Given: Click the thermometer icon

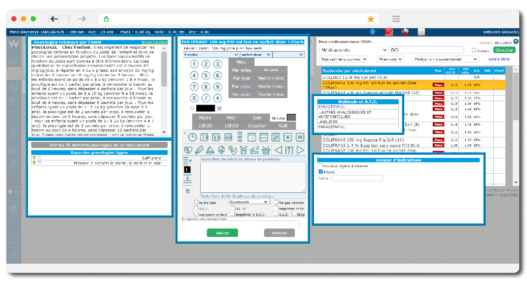Looking at the screenshot, I should [199, 150].
